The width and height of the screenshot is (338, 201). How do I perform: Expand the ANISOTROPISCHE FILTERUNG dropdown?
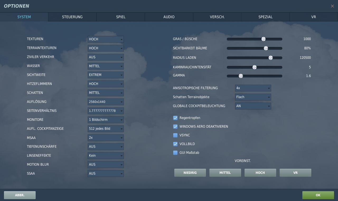253,88
